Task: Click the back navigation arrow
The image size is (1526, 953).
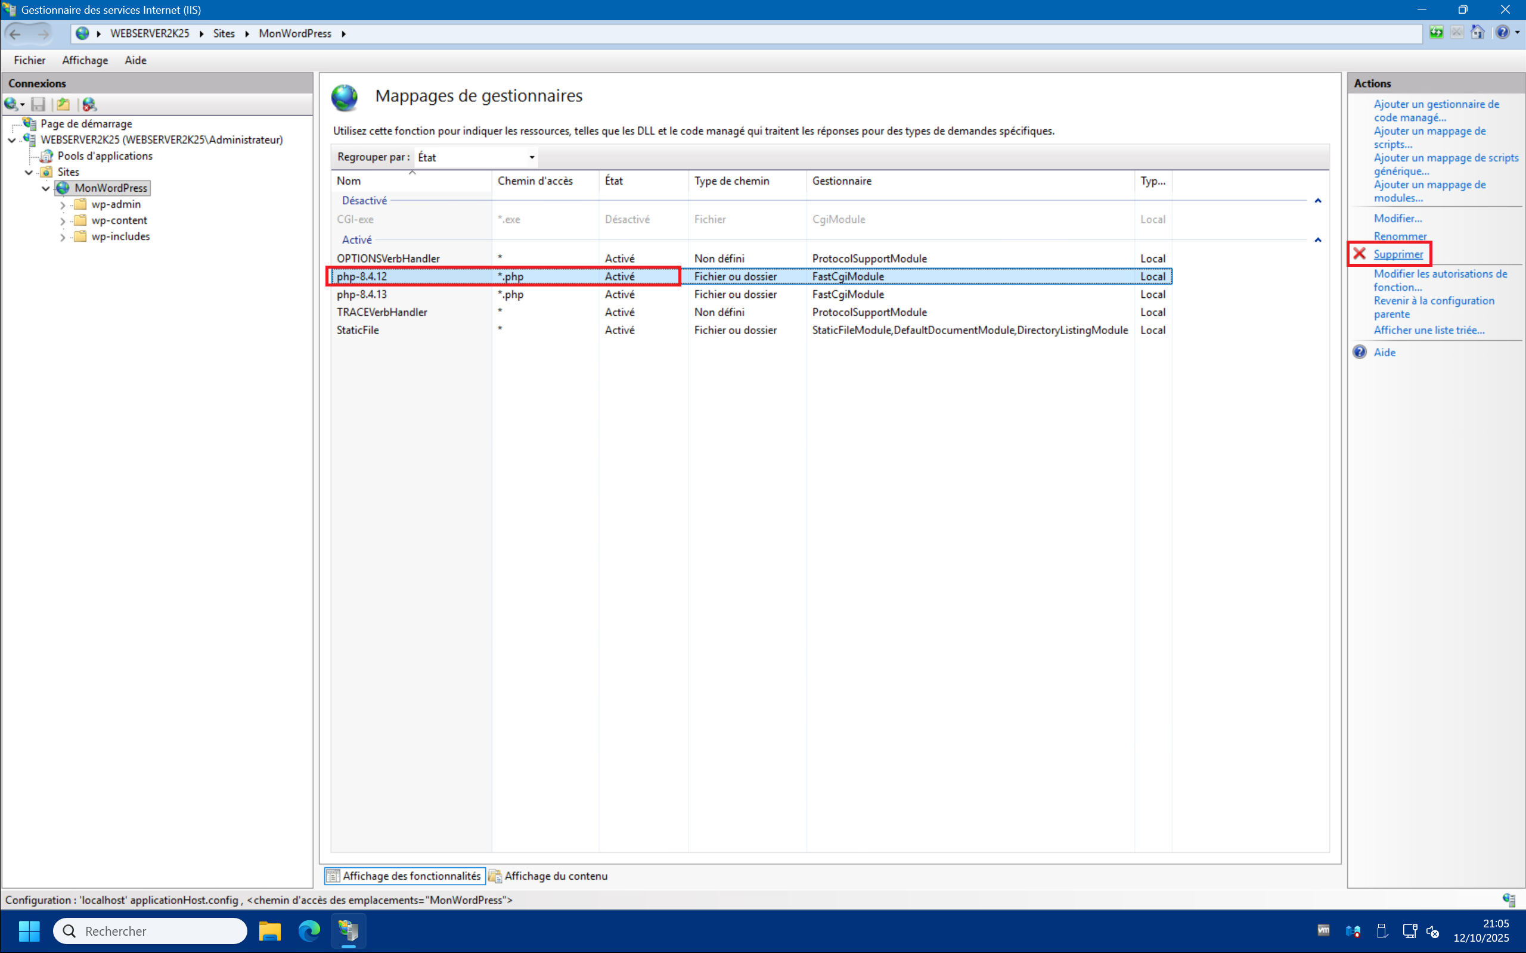Action: [15, 34]
